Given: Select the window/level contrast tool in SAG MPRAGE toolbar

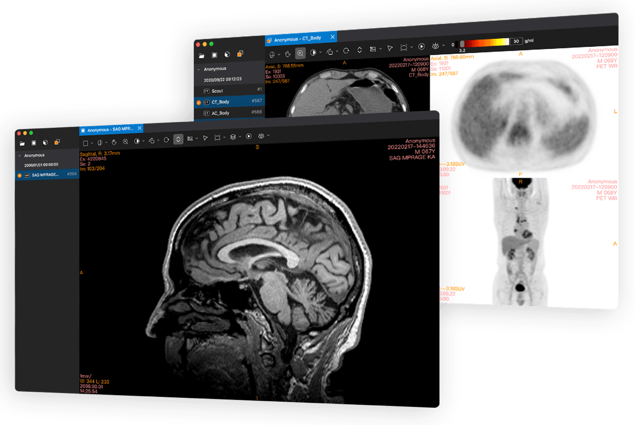Looking at the screenshot, I should 137,141.
